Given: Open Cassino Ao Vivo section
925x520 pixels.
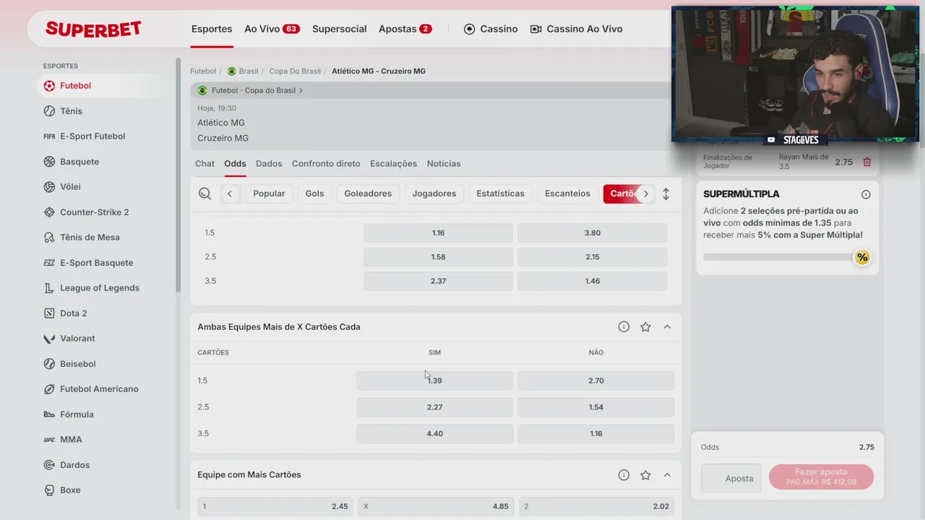Looking at the screenshot, I should pos(576,29).
